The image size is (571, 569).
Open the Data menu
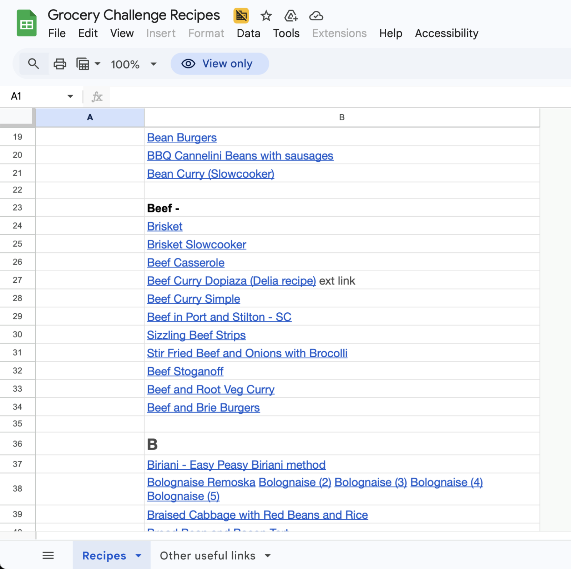[x=248, y=33]
